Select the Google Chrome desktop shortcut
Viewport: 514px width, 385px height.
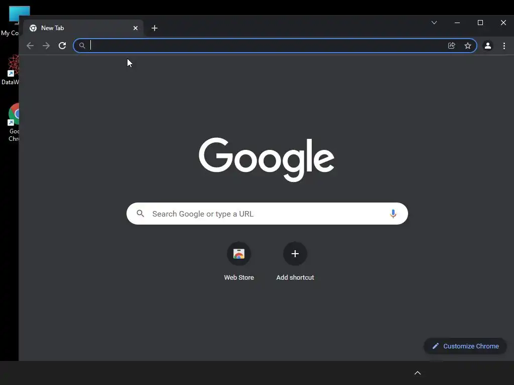[13, 122]
